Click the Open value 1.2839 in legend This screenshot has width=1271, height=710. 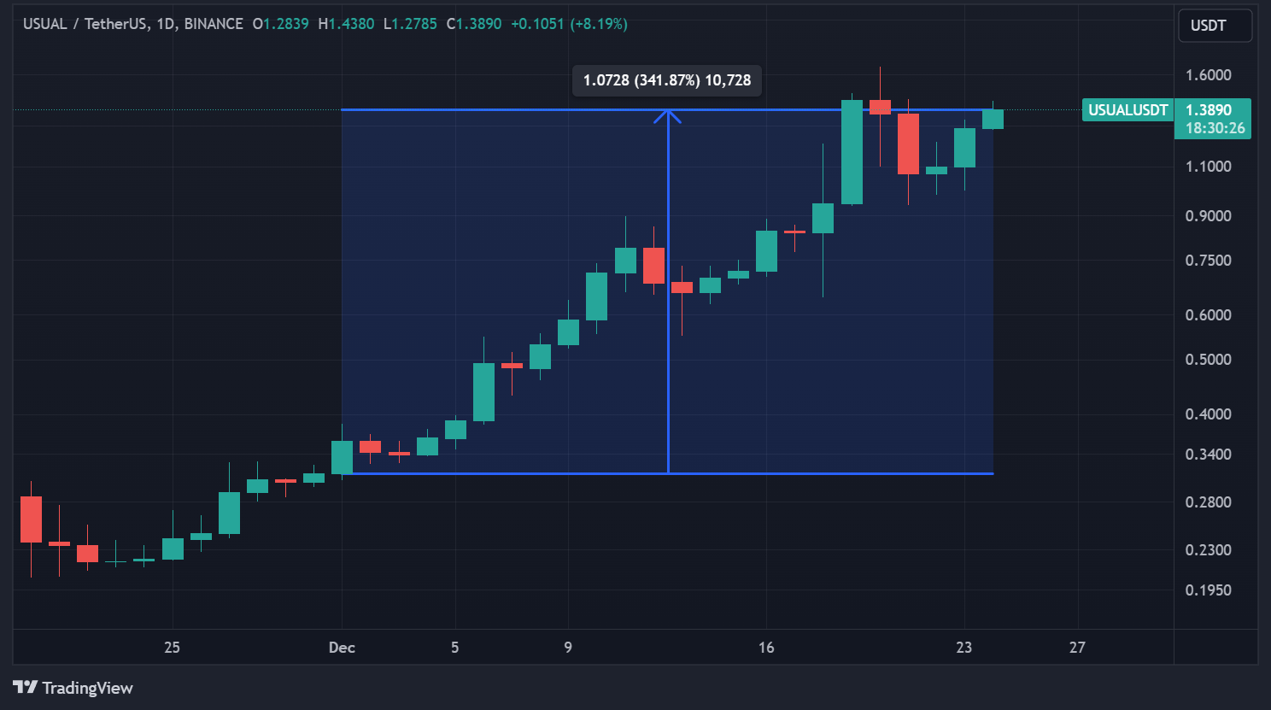pos(285,24)
